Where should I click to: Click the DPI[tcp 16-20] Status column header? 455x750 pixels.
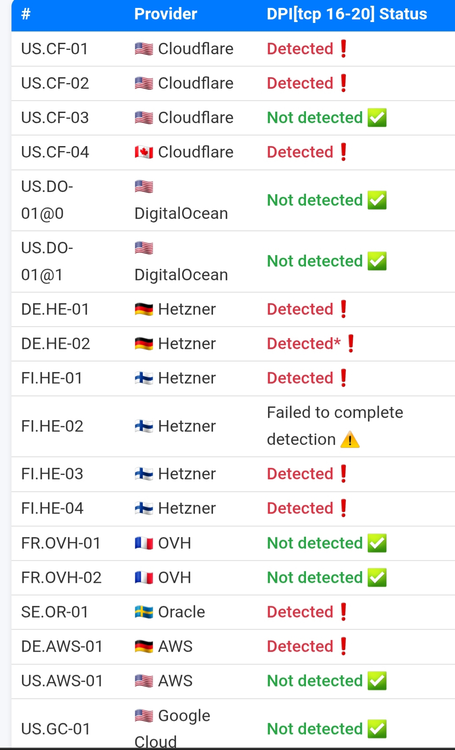pyautogui.click(x=347, y=14)
